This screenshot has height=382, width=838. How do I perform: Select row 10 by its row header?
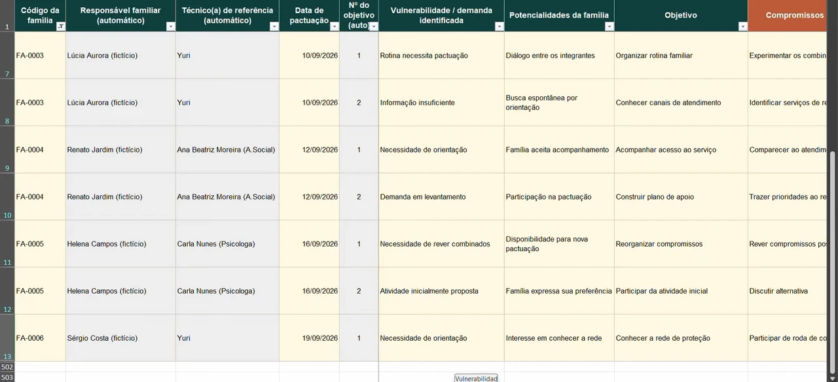pyautogui.click(x=7, y=197)
